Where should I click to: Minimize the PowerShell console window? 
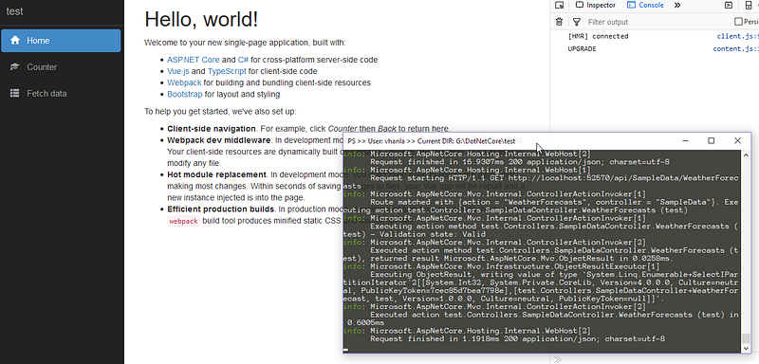(685, 140)
